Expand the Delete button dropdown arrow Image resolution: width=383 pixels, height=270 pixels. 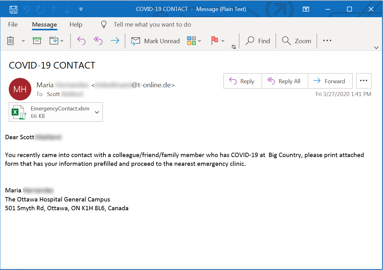tap(22, 41)
